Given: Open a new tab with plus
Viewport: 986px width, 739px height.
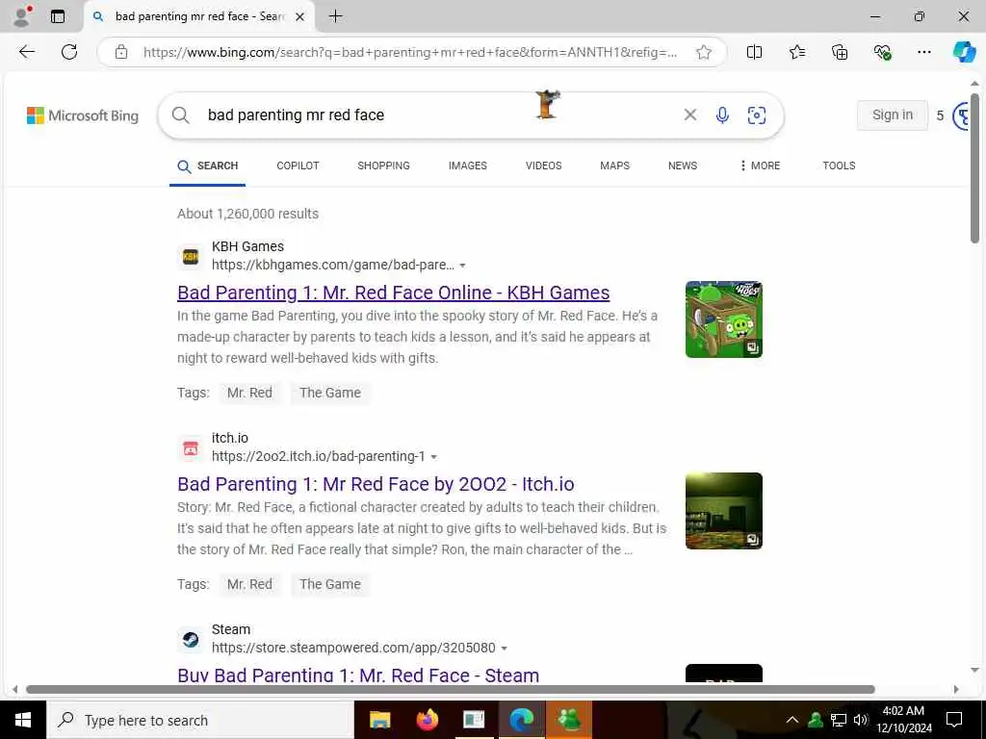Looking at the screenshot, I should click(x=336, y=16).
